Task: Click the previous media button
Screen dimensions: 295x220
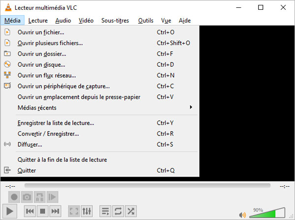Action: (x=30, y=211)
